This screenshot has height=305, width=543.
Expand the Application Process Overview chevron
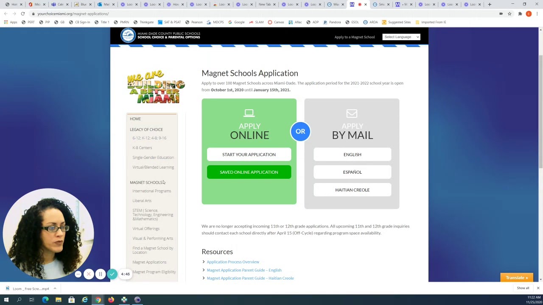pyautogui.click(x=204, y=262)
